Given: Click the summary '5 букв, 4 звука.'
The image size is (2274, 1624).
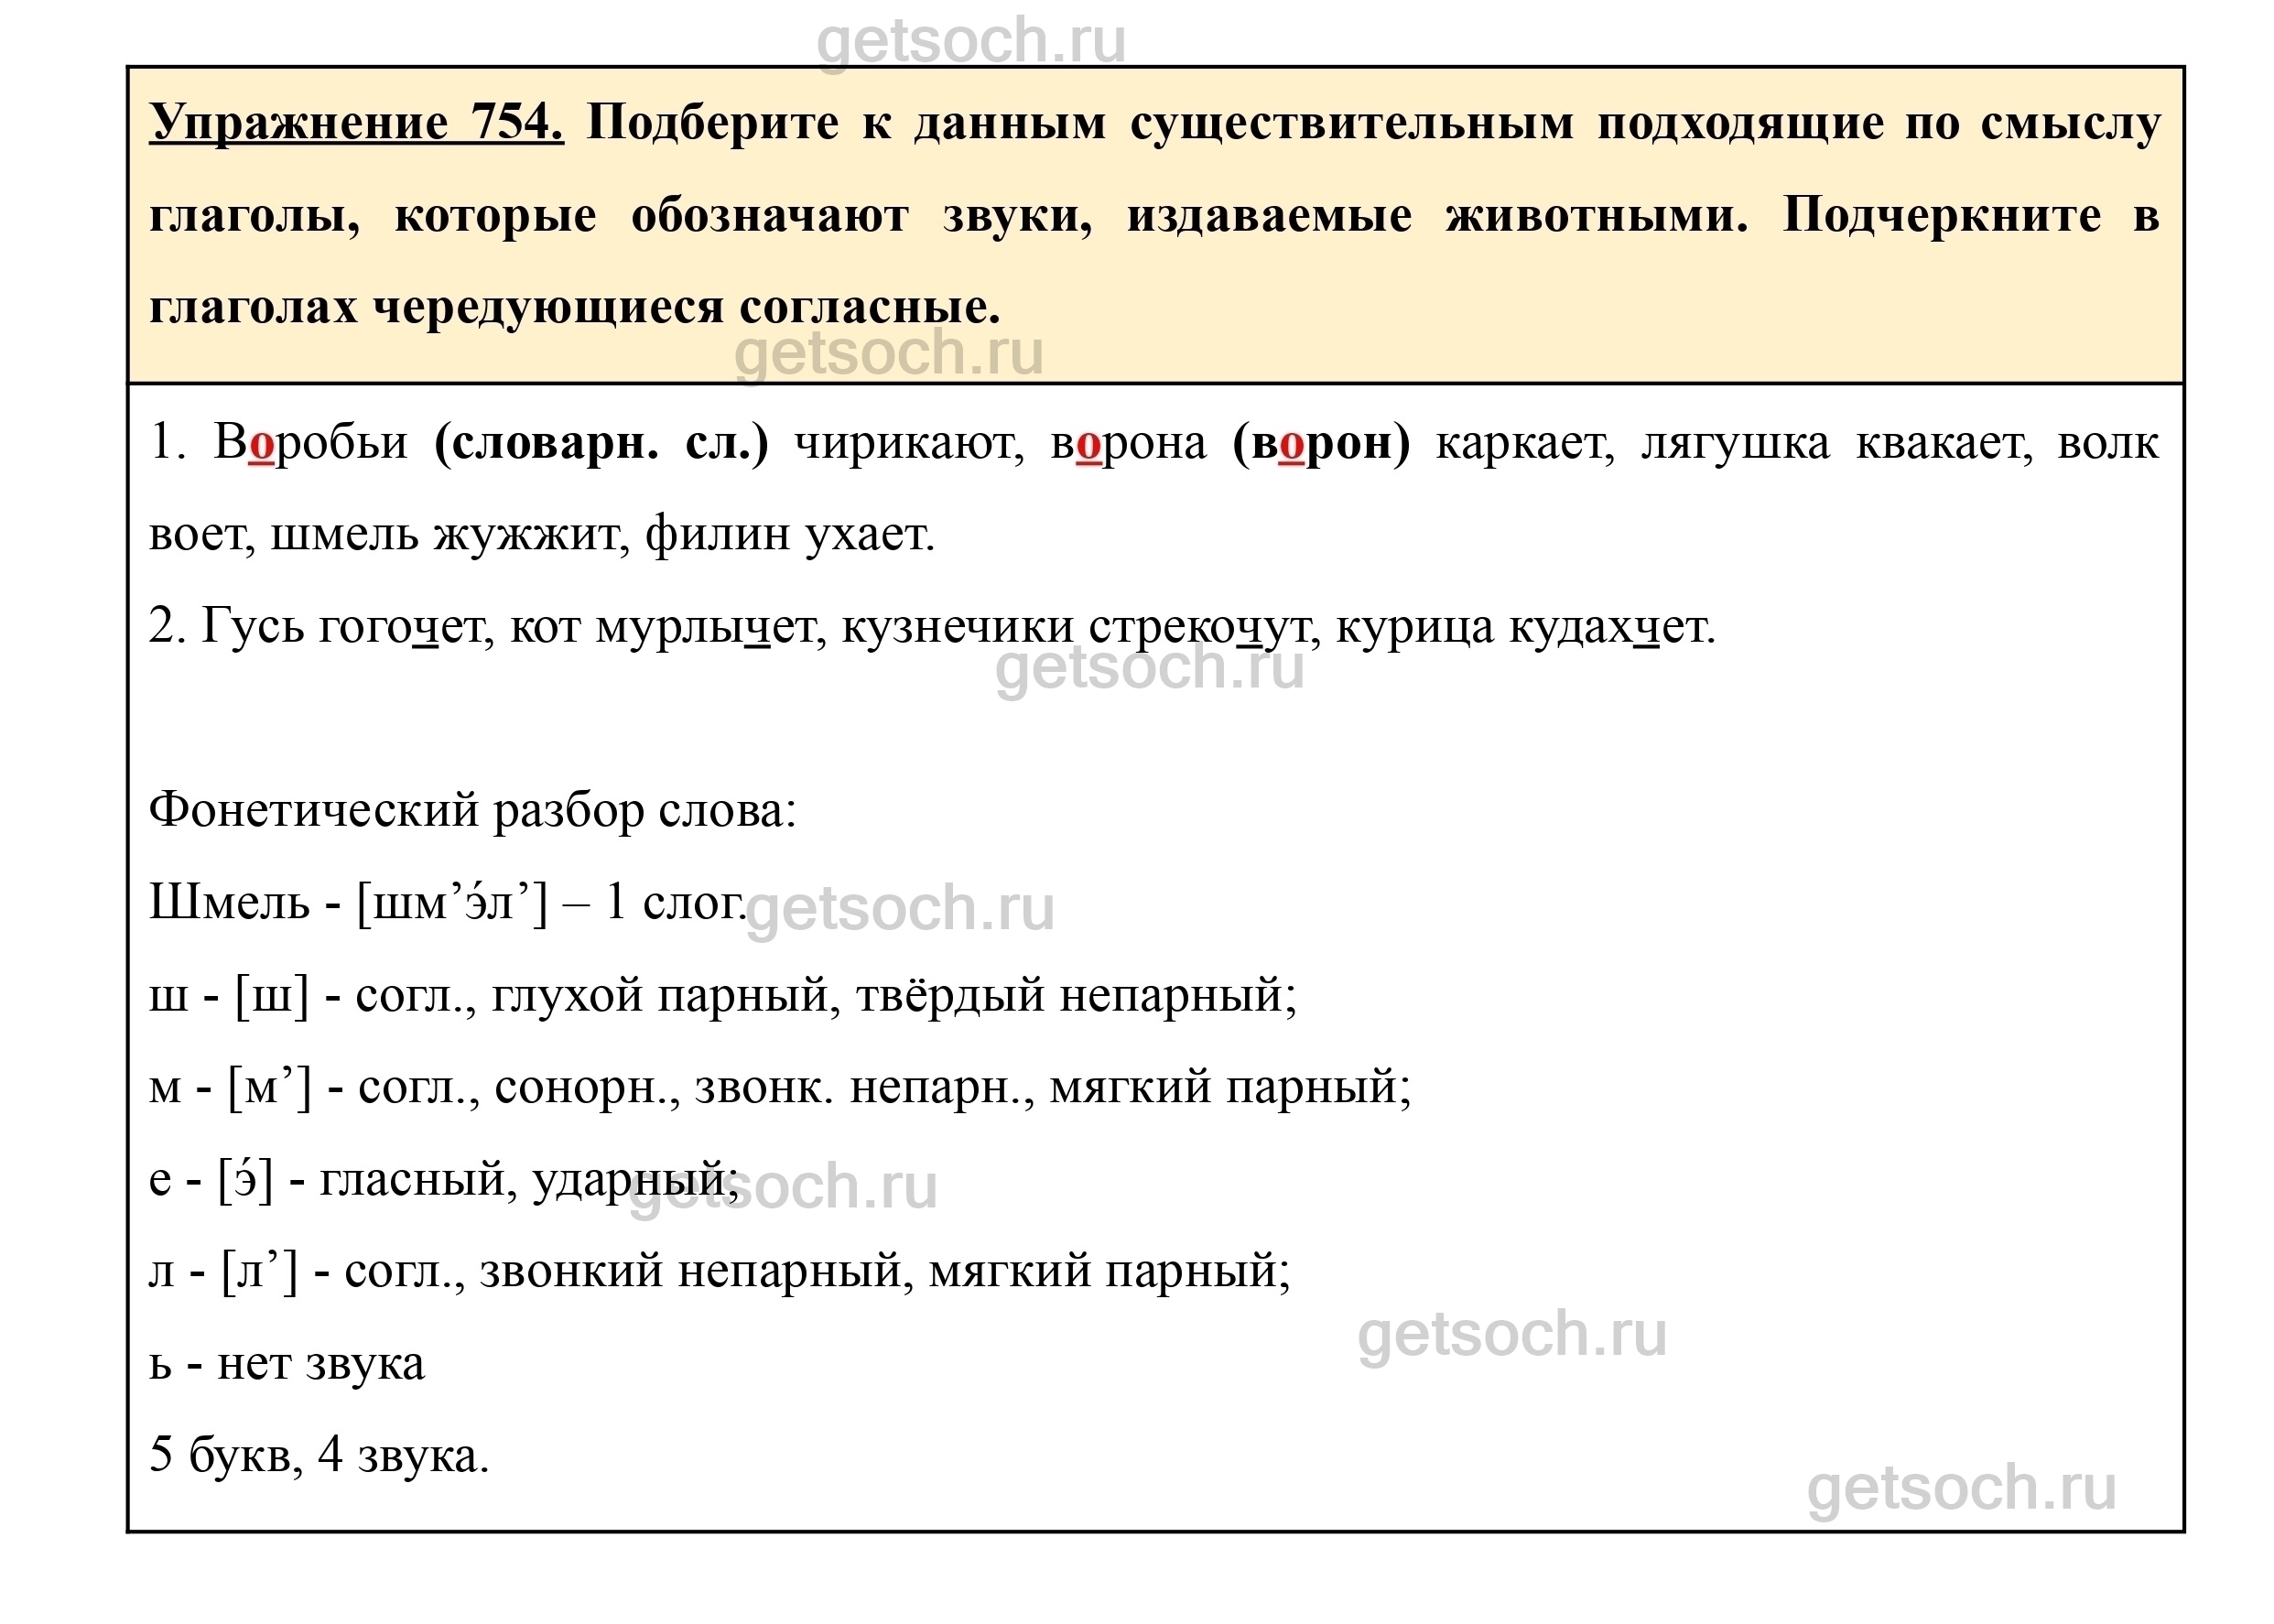Looking at the screenshot, I should coord(319,1456).
